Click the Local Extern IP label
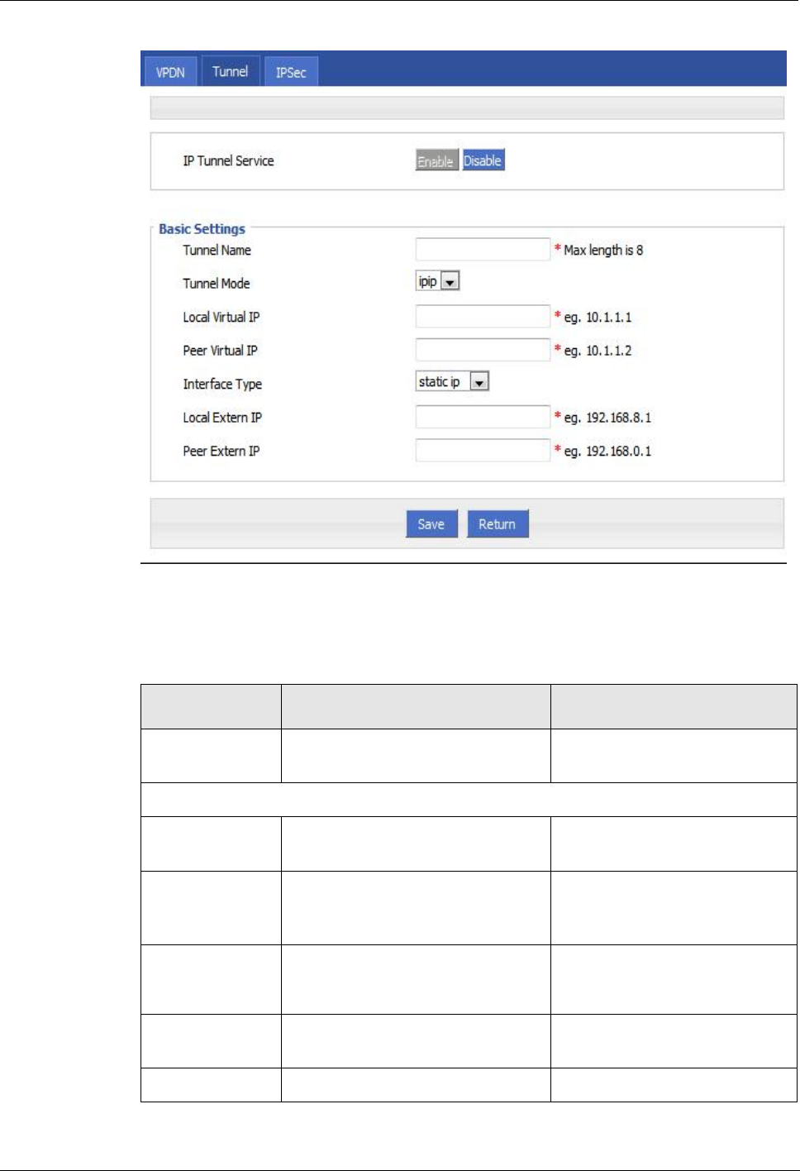This screenshot has width=800, height=1171. (x=222, y=418)
